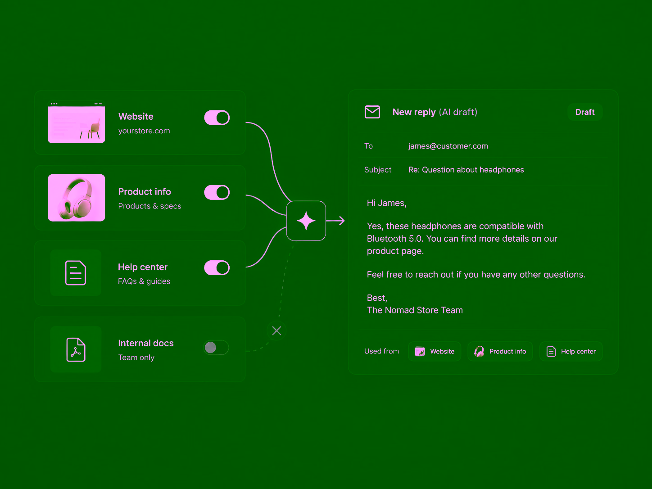Open the headphones product thumbnail
This screenshot has height=489, width=652.
(x=77, y=198)
